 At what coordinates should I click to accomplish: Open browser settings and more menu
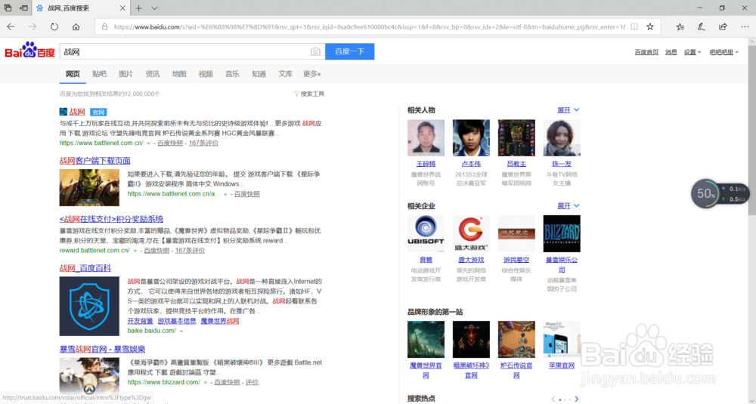point(745,27)
